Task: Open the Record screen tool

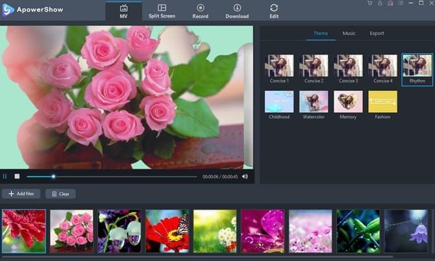Action: [x=200, y=11]
